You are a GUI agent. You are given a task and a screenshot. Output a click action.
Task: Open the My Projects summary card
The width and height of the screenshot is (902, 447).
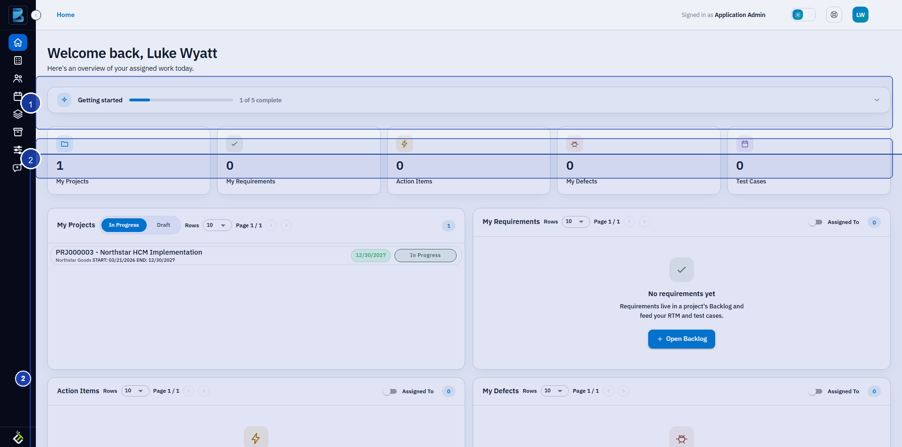(x=129, y=161)
